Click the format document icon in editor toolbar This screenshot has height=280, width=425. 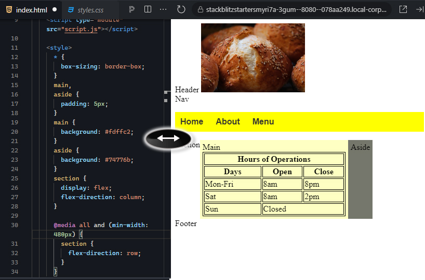(x=132, y=9)
